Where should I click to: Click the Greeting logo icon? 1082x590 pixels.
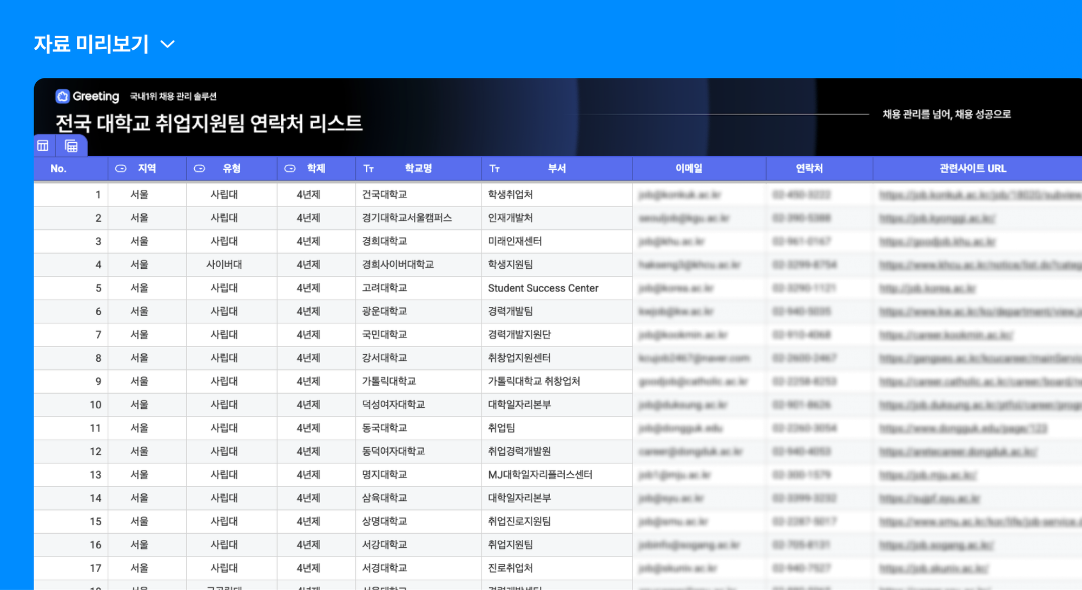[63, 96]
